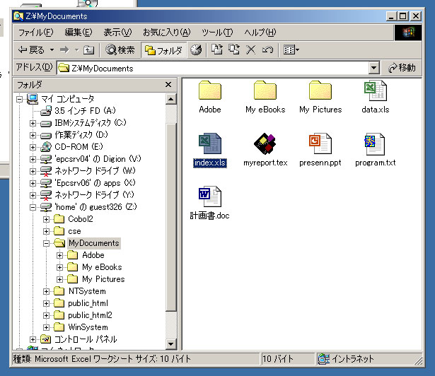
Task: Open the Help (ヘルプ) menu
Action: [x=260, y=33]
